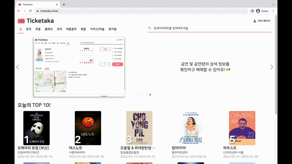Click the 데스노트 title link

pyautogui.click(x=76, y=148)
